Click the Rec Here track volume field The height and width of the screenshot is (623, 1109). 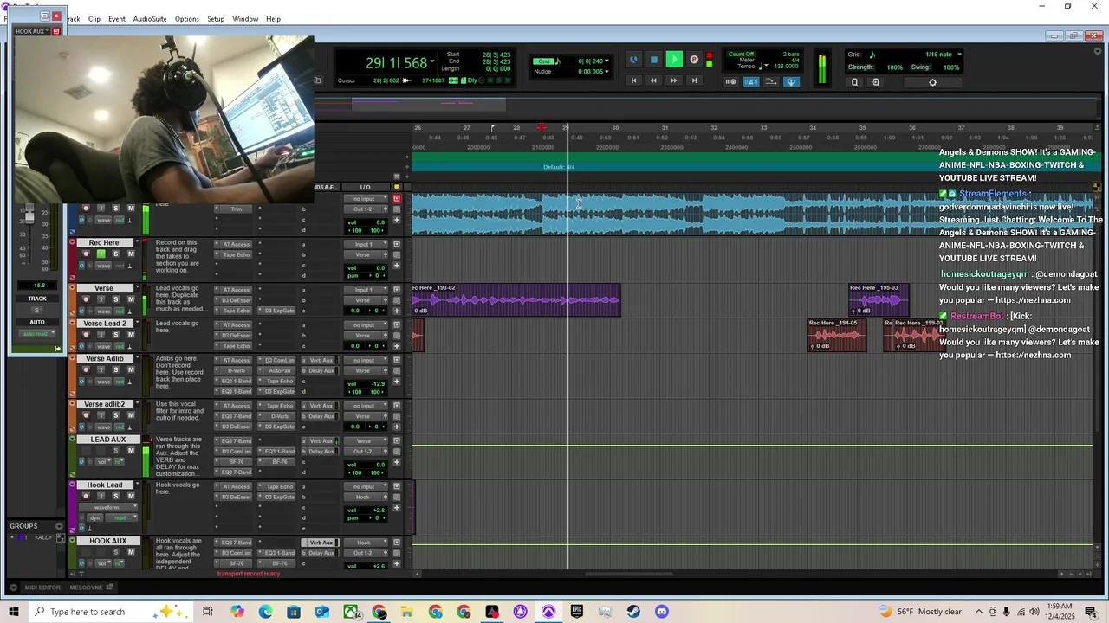point(367,267)
